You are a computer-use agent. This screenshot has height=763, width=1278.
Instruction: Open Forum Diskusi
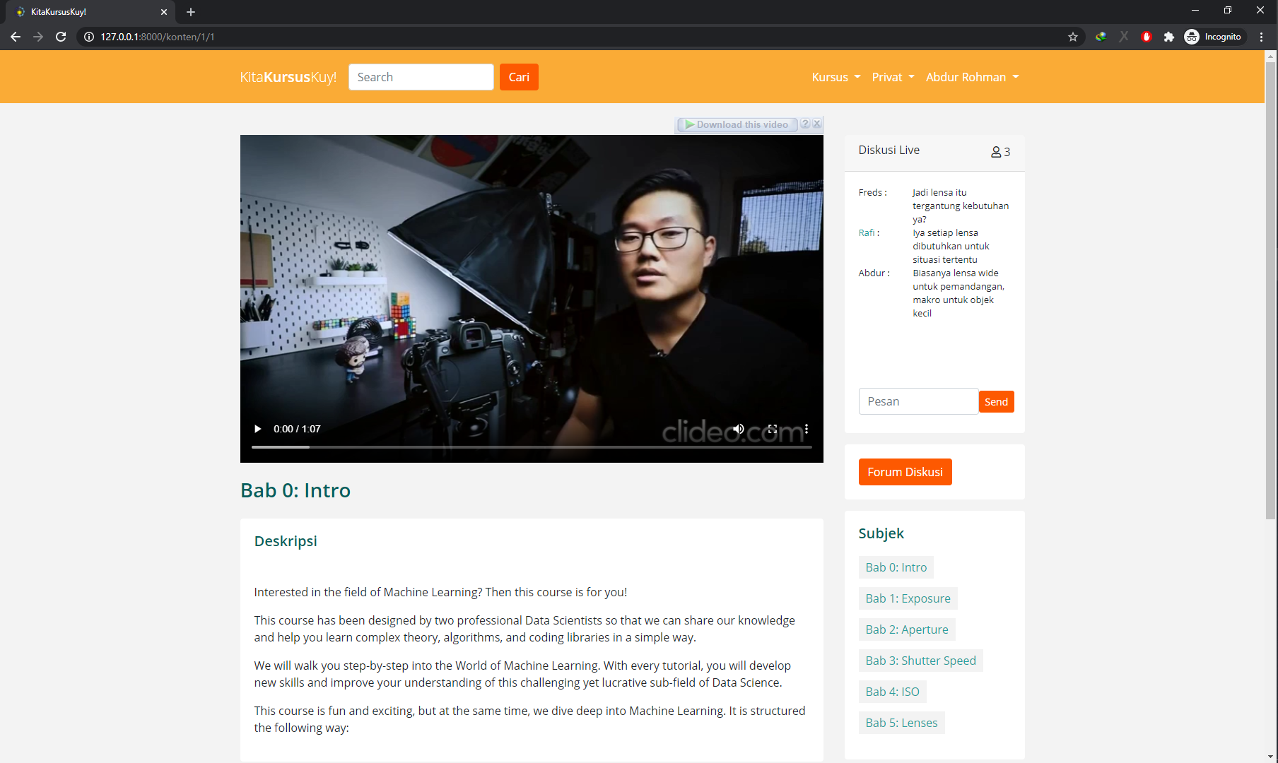pos(905,472)
